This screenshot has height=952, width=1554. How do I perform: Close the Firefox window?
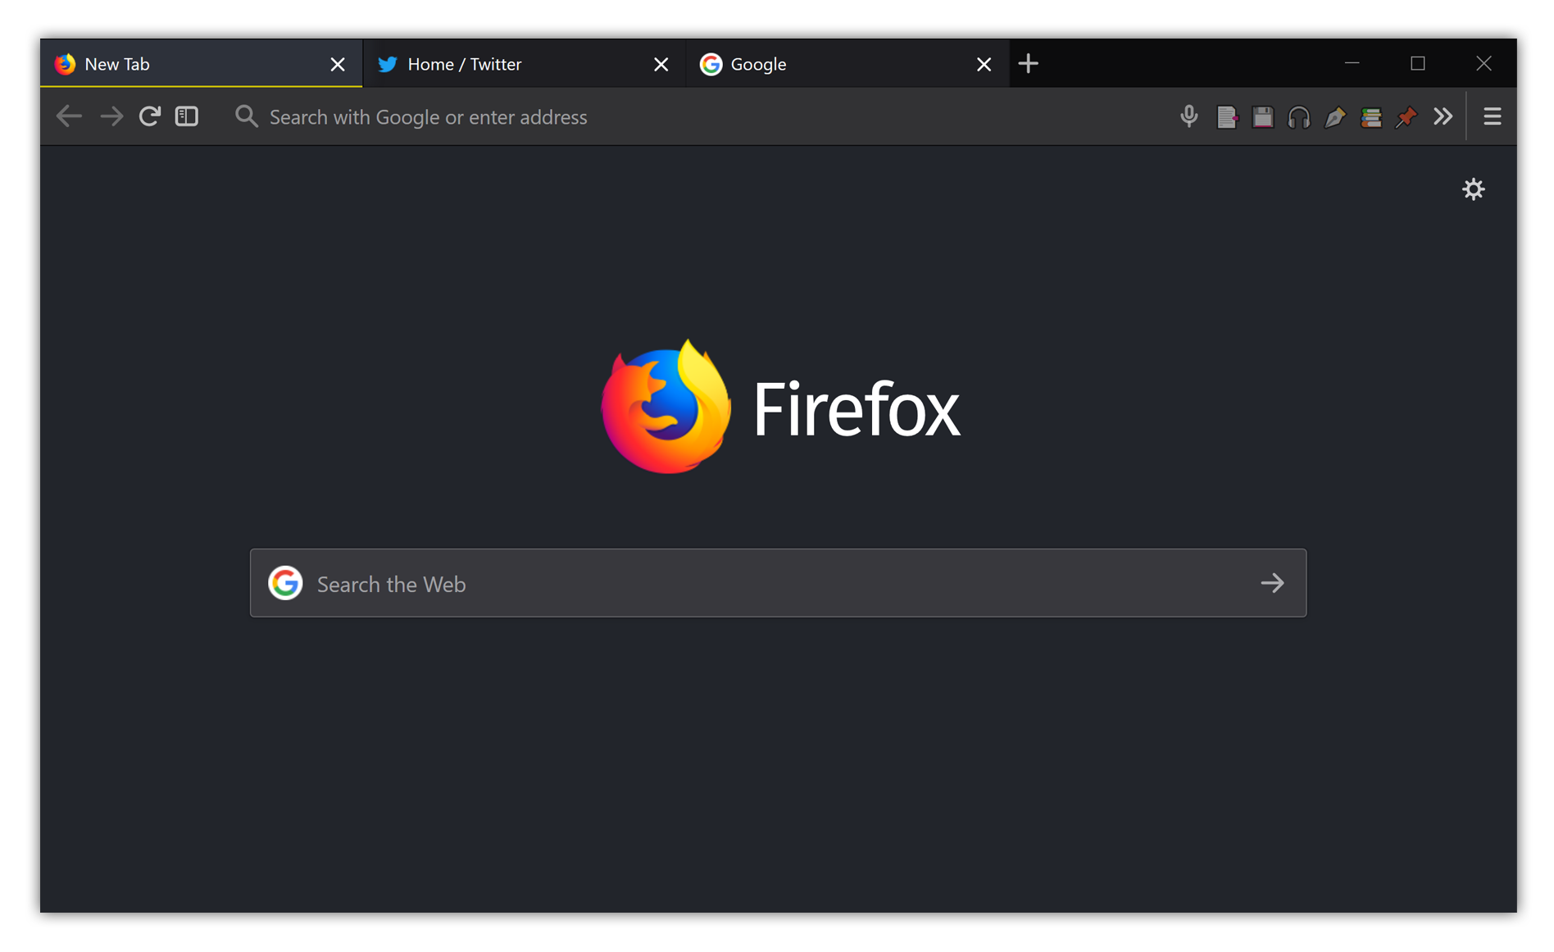(x=1484, y=63)
